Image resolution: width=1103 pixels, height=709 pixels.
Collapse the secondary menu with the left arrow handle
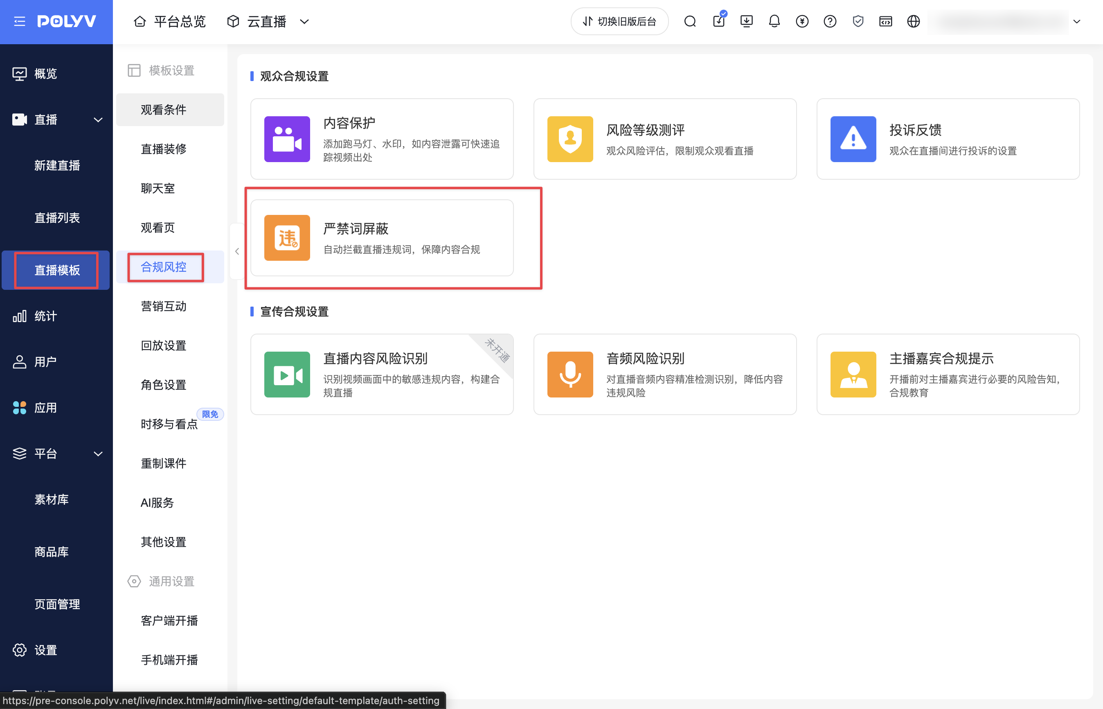[x=236, y=251]
